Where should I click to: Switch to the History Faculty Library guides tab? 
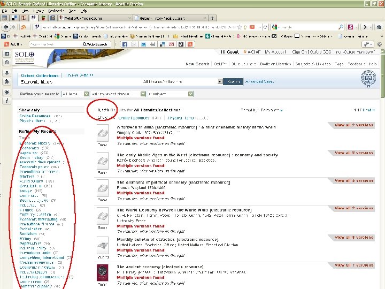pos(171,18)
